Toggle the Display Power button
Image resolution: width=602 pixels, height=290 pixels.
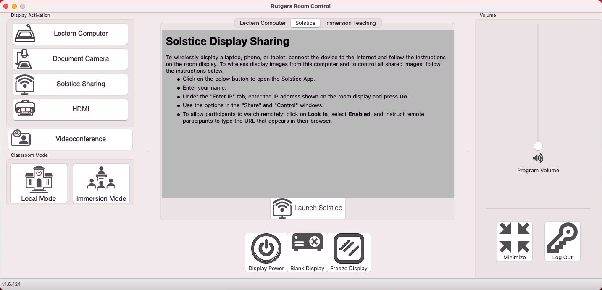(x=266, y=252)
